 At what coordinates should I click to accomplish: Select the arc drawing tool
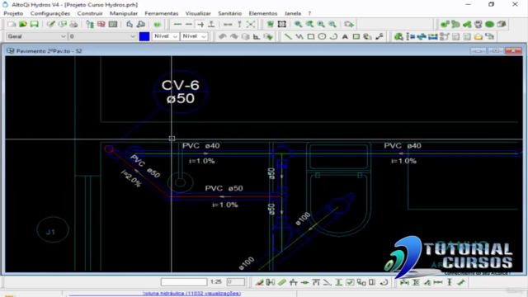tap(333, 36)
